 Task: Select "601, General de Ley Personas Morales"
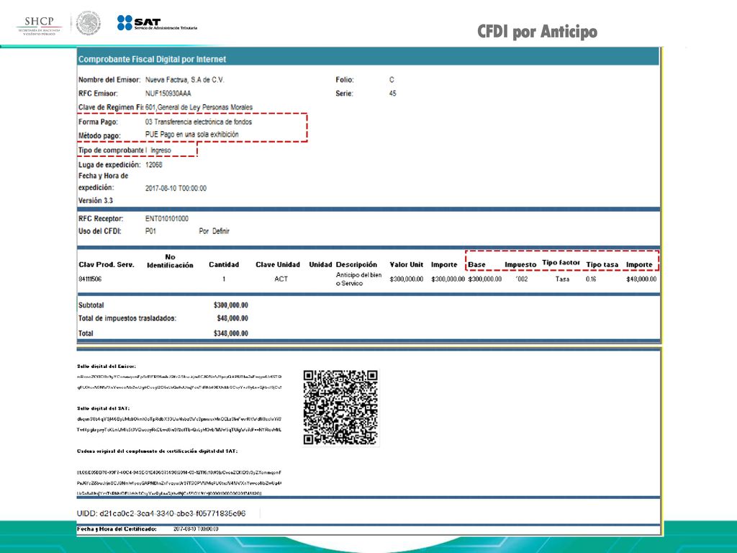point(199,107)
